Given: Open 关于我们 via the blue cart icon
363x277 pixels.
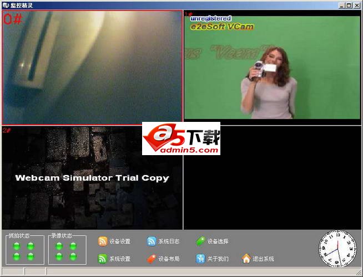Looking at the screenshot, I should 200,259.
